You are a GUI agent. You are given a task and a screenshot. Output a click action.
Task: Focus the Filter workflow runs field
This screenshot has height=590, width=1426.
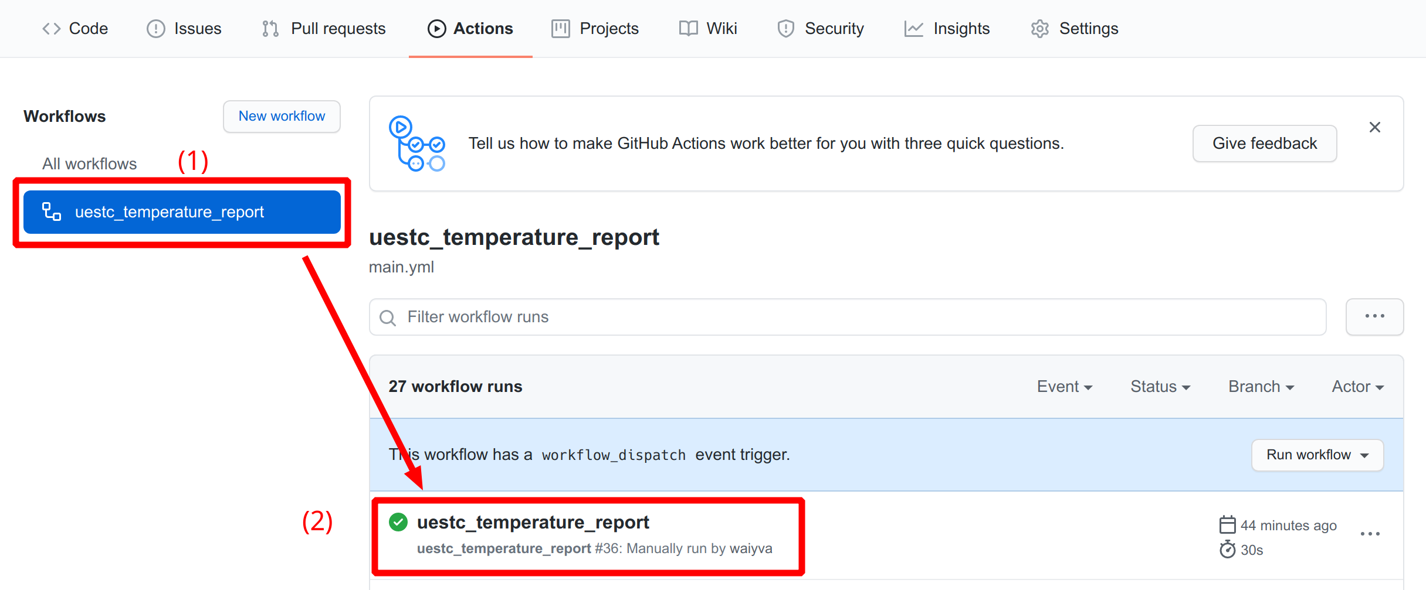point(848,317)
